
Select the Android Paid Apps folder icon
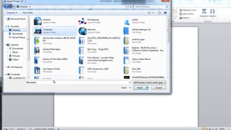pyautogui.click(x=37, y=51)
